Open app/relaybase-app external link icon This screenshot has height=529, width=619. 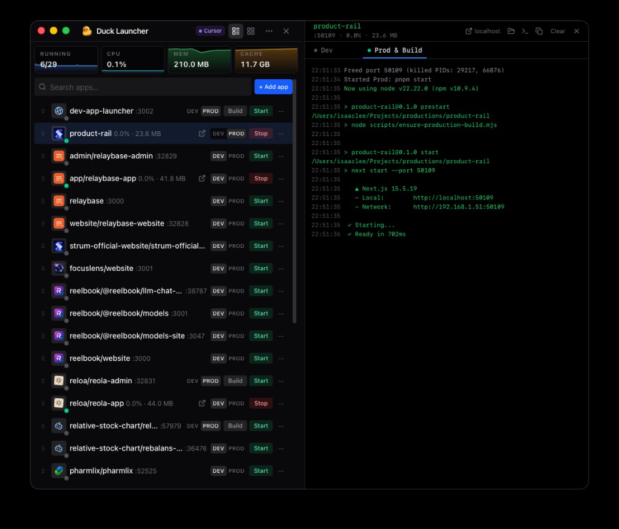coord(202,178)
